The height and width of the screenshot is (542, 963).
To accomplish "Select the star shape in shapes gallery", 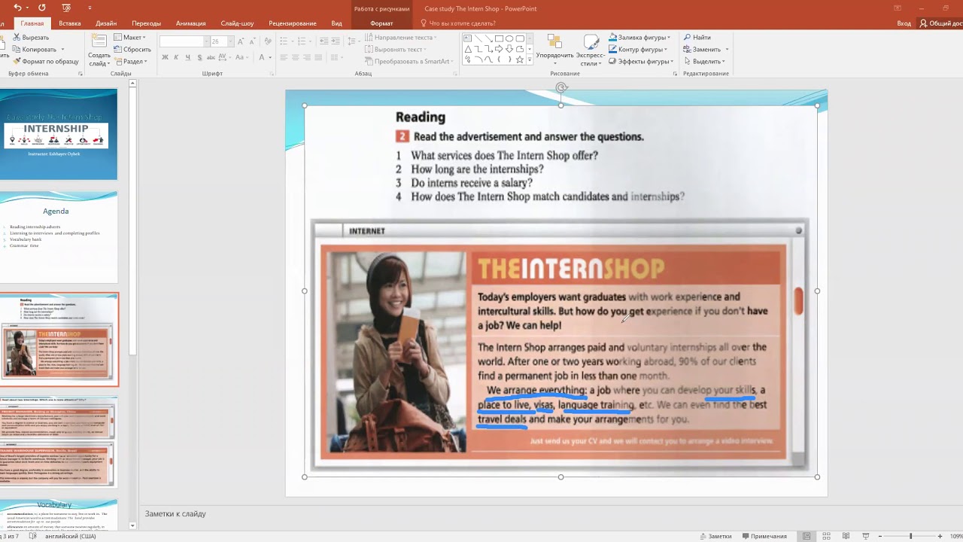I will 520,59.
